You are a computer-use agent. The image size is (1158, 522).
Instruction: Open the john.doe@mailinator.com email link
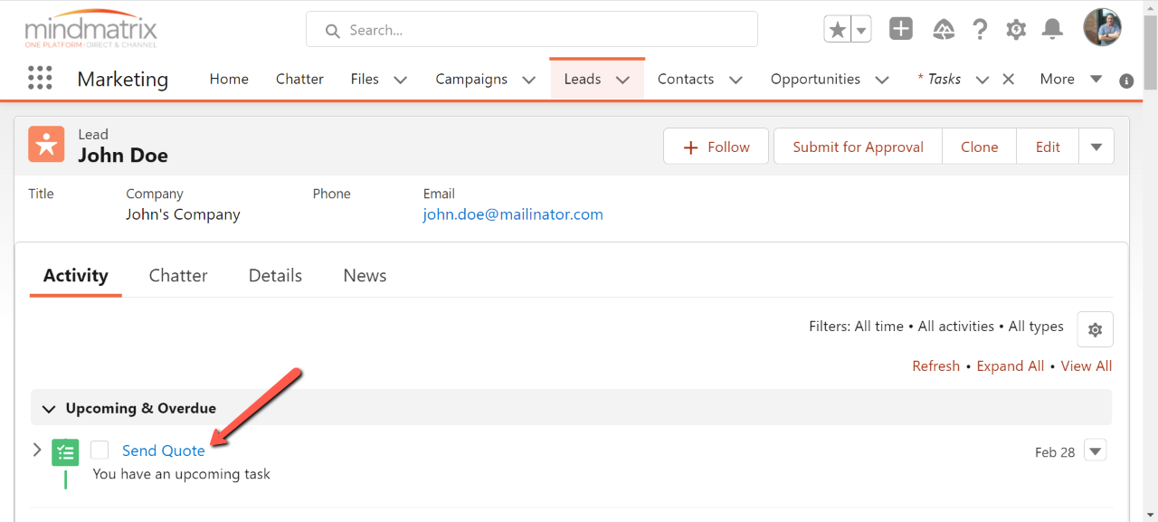click(x=512, y=214)
